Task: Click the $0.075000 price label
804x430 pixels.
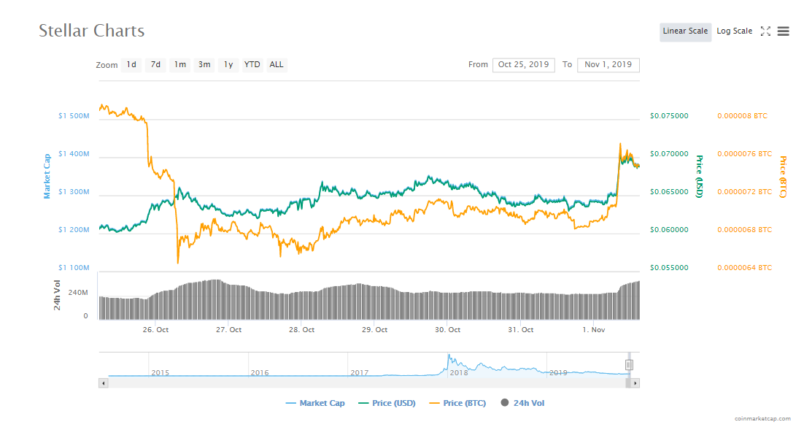Action: (669, 116)
